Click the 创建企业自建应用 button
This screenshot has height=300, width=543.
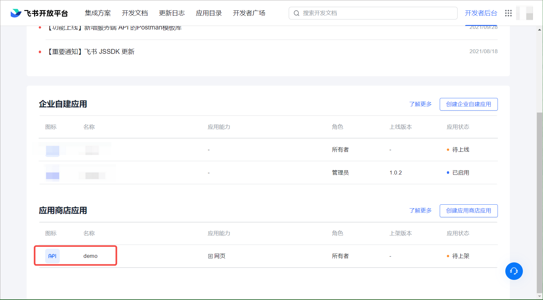468,104
